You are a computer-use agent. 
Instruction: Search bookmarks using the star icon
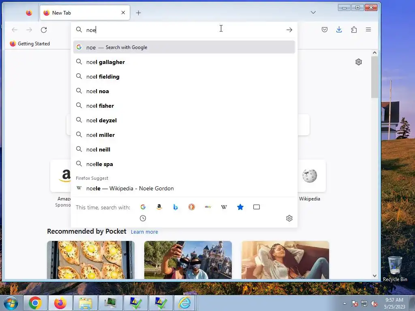coord(240,207)
